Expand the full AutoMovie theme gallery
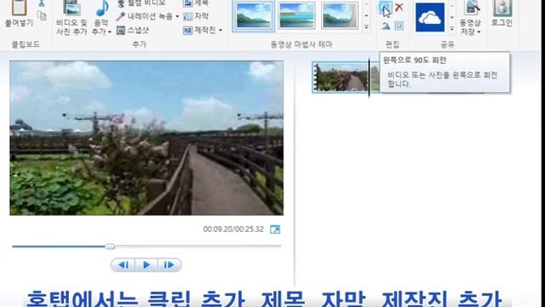The image size is (545, 307). pos(366,26)
